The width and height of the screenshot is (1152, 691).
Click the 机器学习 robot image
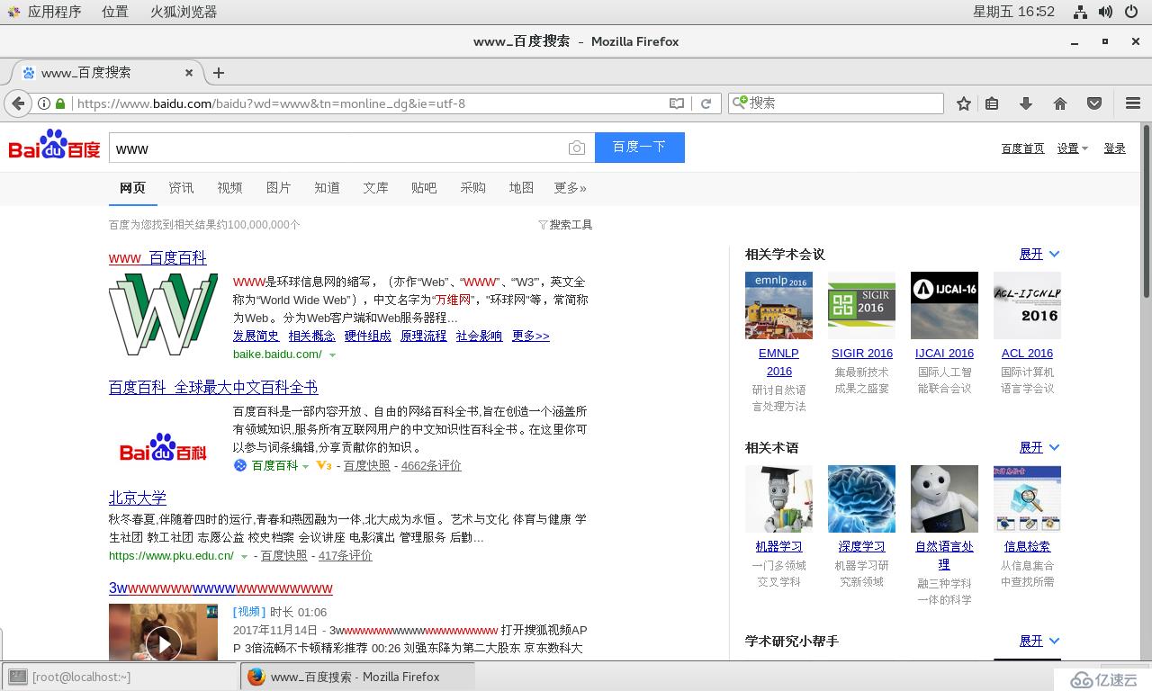tap(778, 499)
